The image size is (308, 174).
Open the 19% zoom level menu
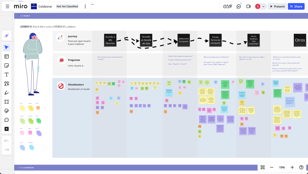point(282,167)
